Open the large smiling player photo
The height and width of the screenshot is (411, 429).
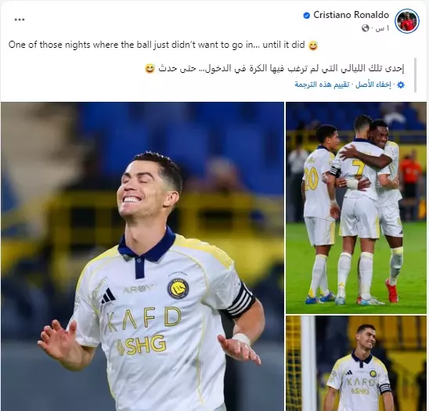click(x=142, y=257)
